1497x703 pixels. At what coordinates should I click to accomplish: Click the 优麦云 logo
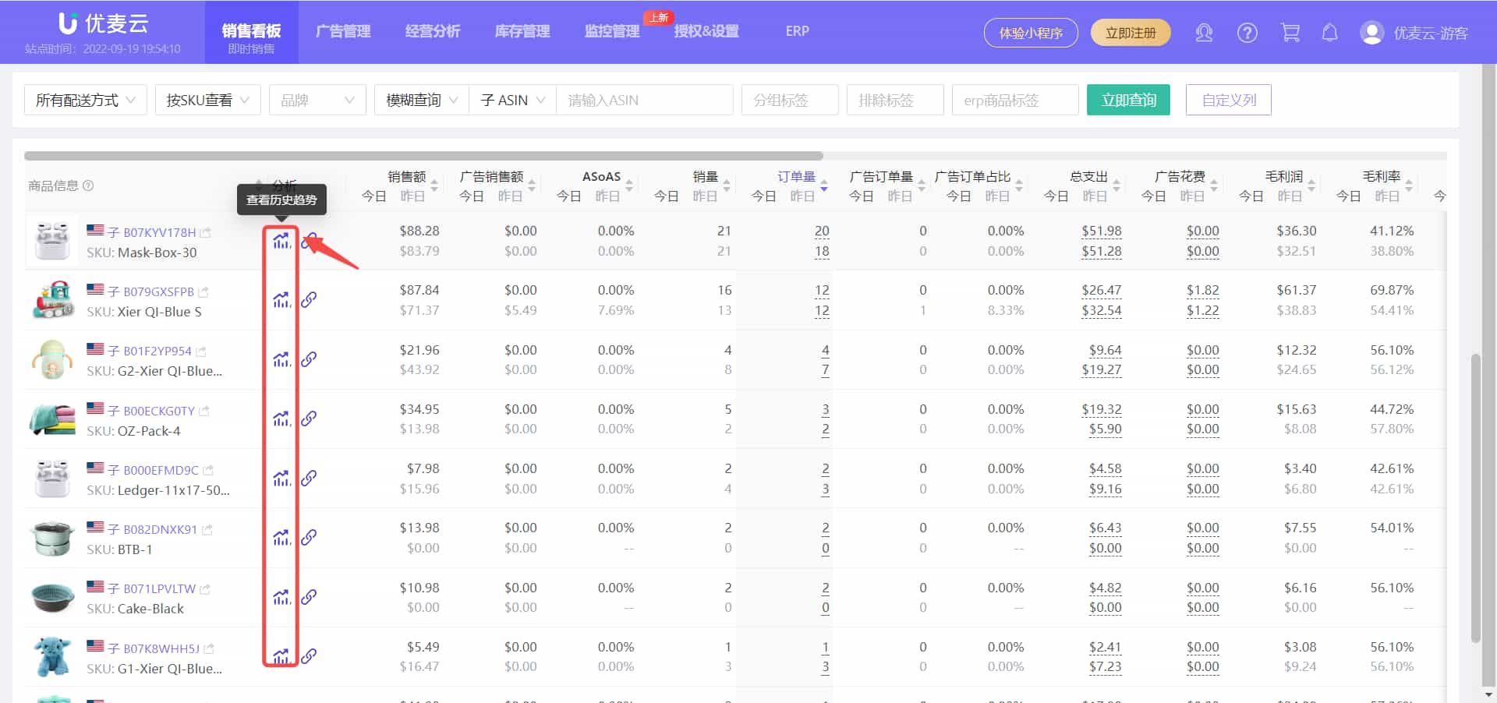101,23
